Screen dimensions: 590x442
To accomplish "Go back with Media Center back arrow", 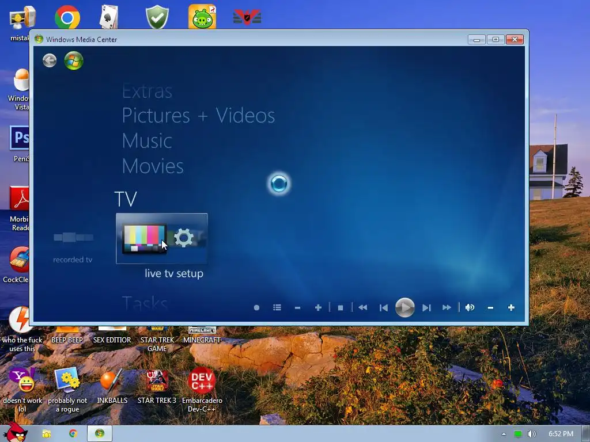I will point(50,60).
